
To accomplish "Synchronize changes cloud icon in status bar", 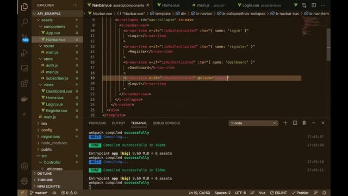I will (x=54, y=193).
